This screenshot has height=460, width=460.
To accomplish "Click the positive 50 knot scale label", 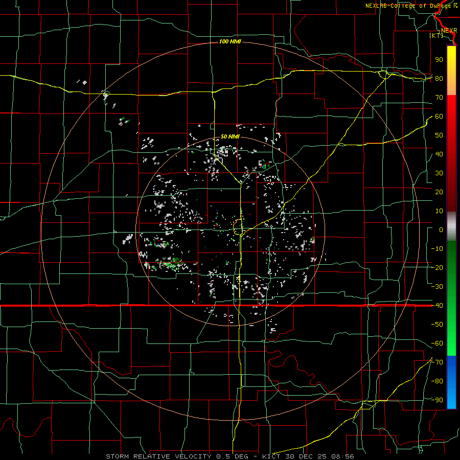I will point(439,135).
